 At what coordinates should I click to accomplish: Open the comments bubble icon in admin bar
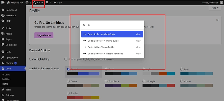coord(47,2)
